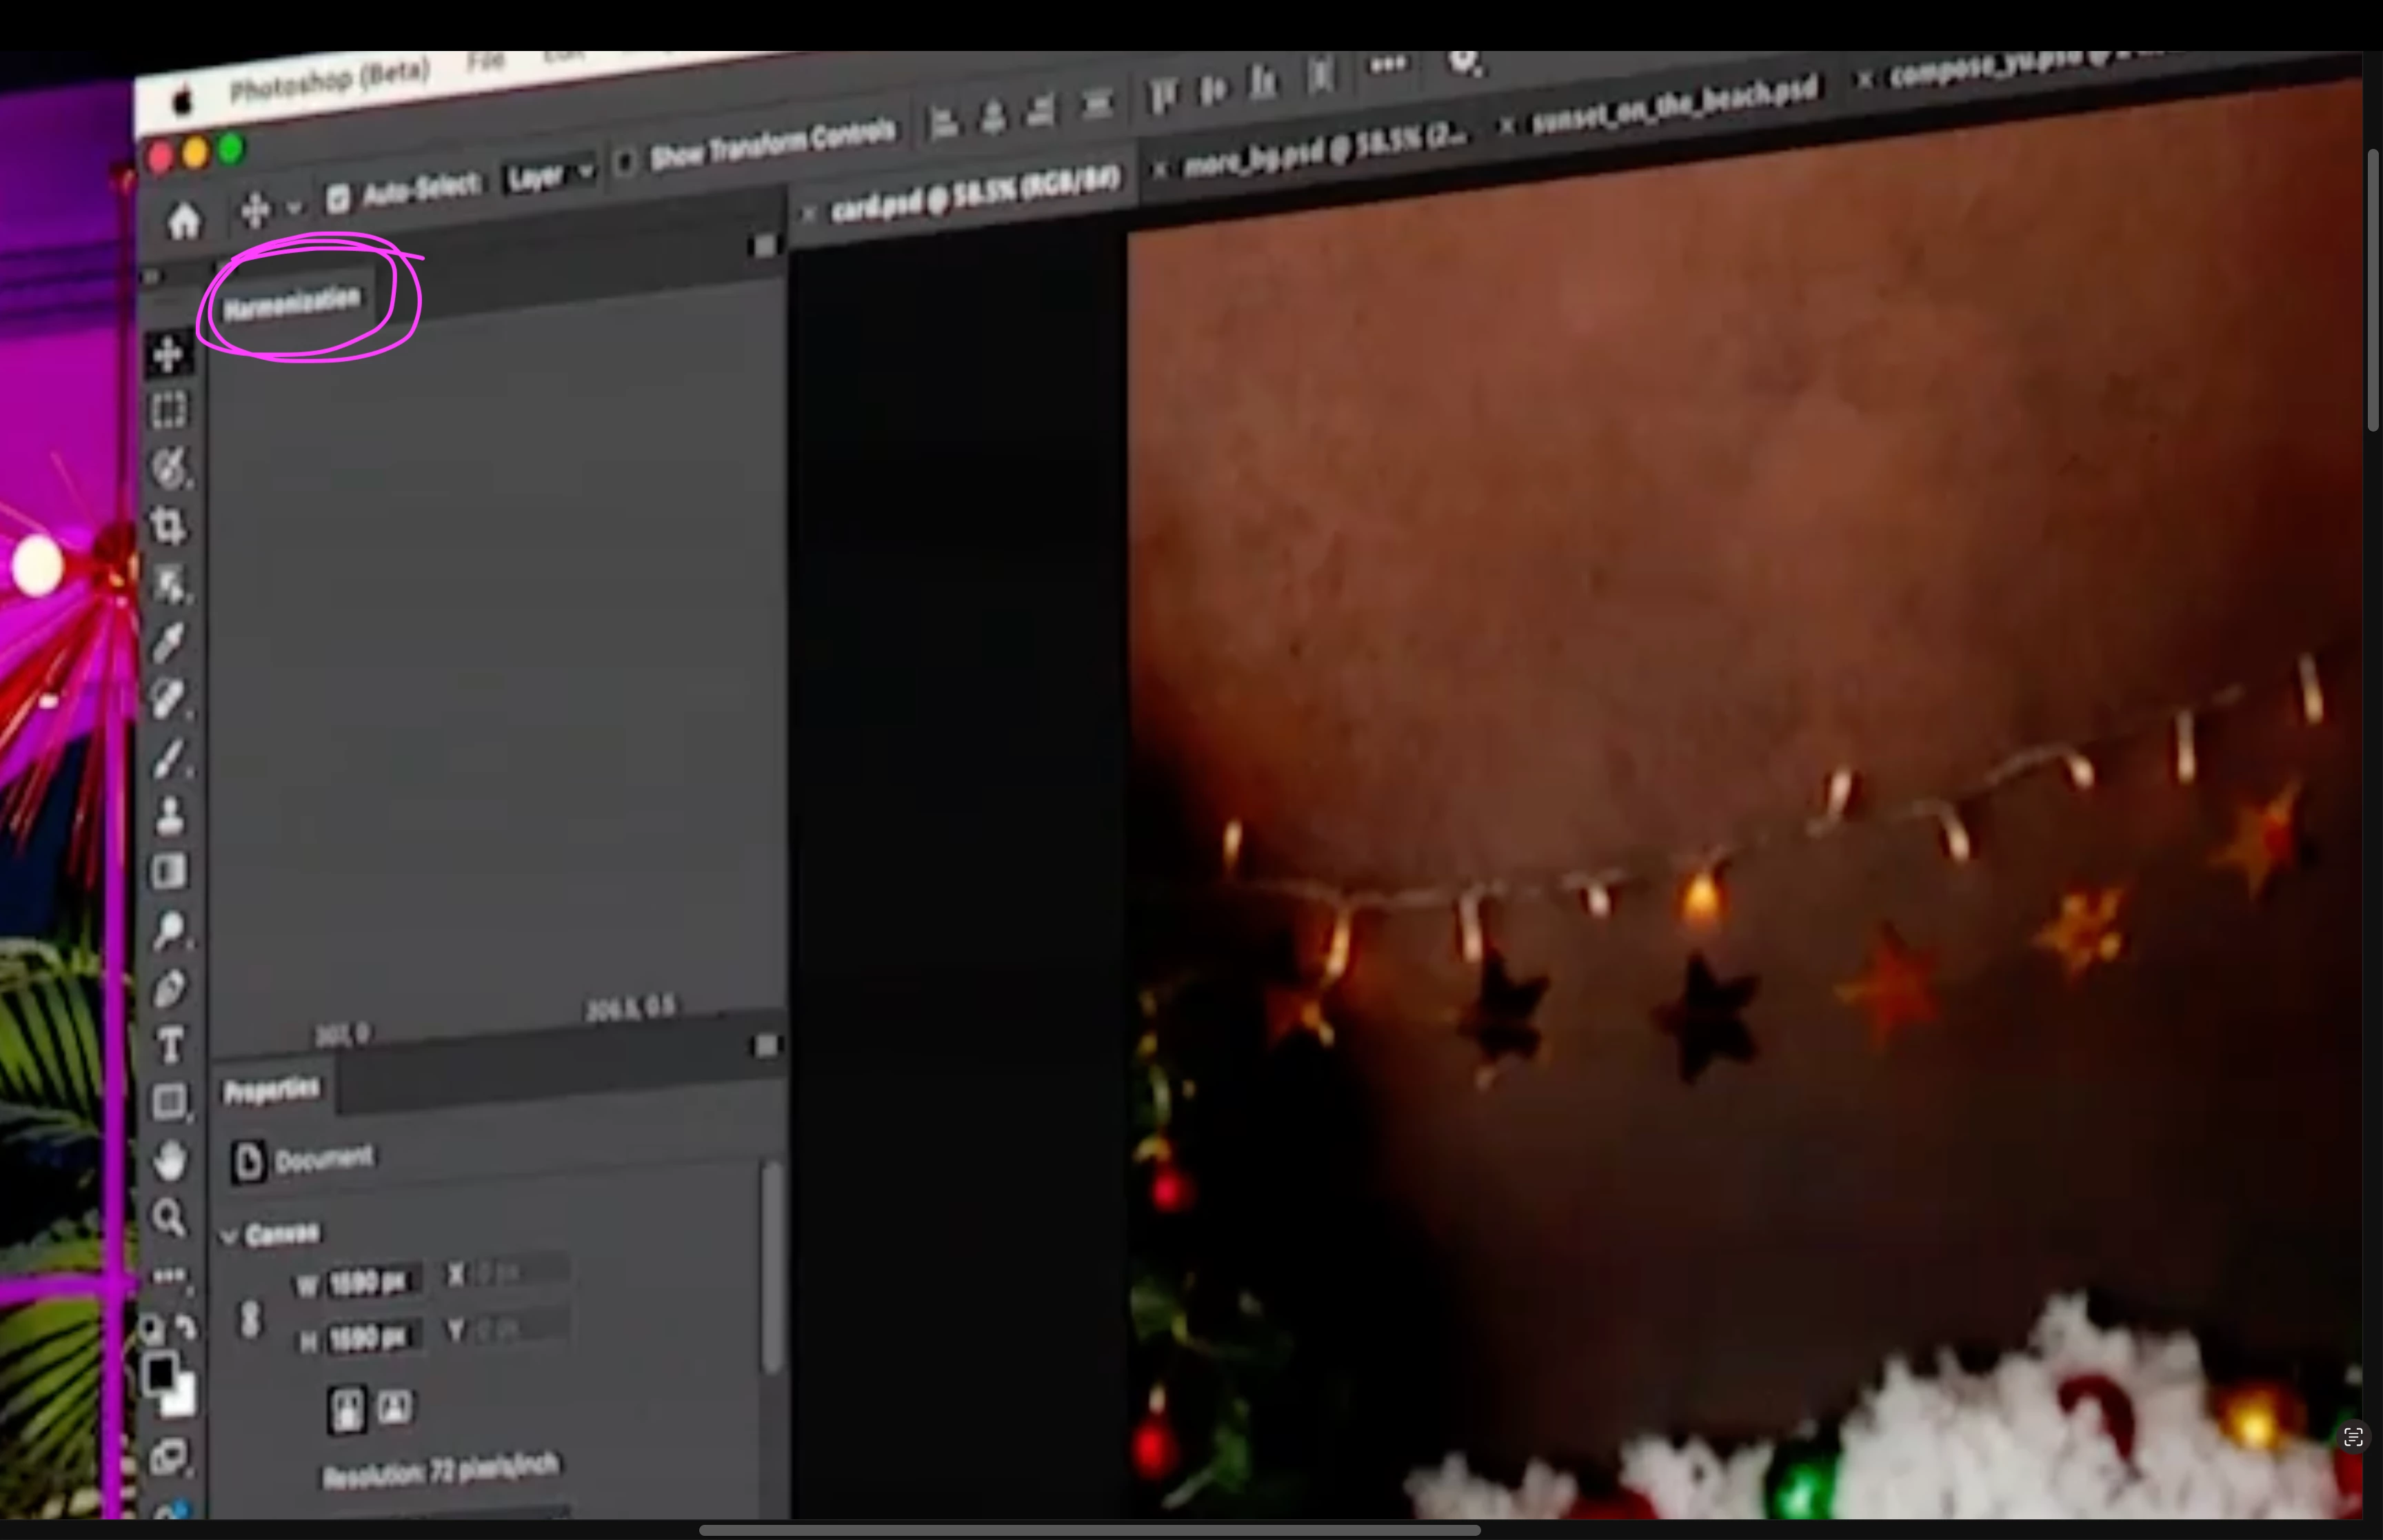Select the Hand tool
This screenshot has width=2383, height=1540.
click(169, 1160)
